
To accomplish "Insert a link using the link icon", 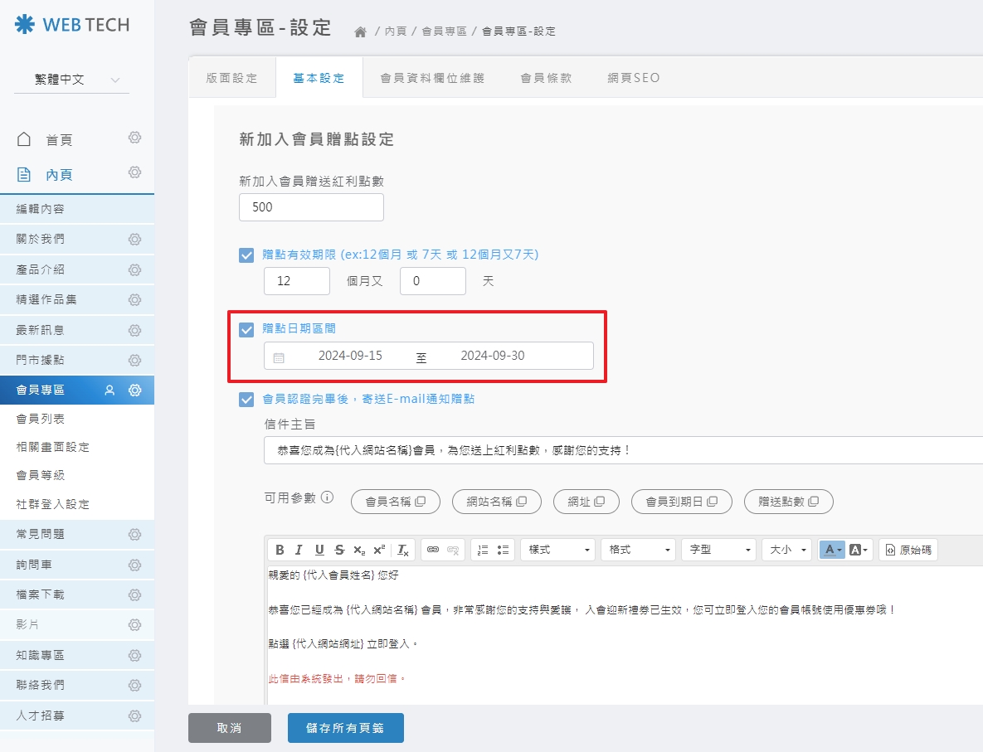I will (432, 550).
